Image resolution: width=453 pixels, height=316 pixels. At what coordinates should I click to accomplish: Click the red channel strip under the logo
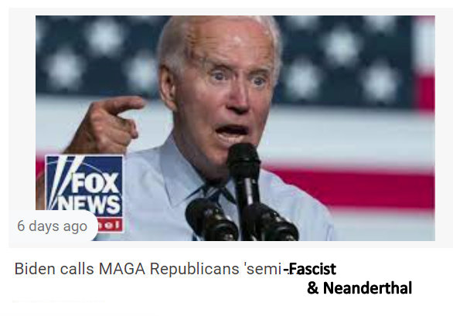click(110, 226)
